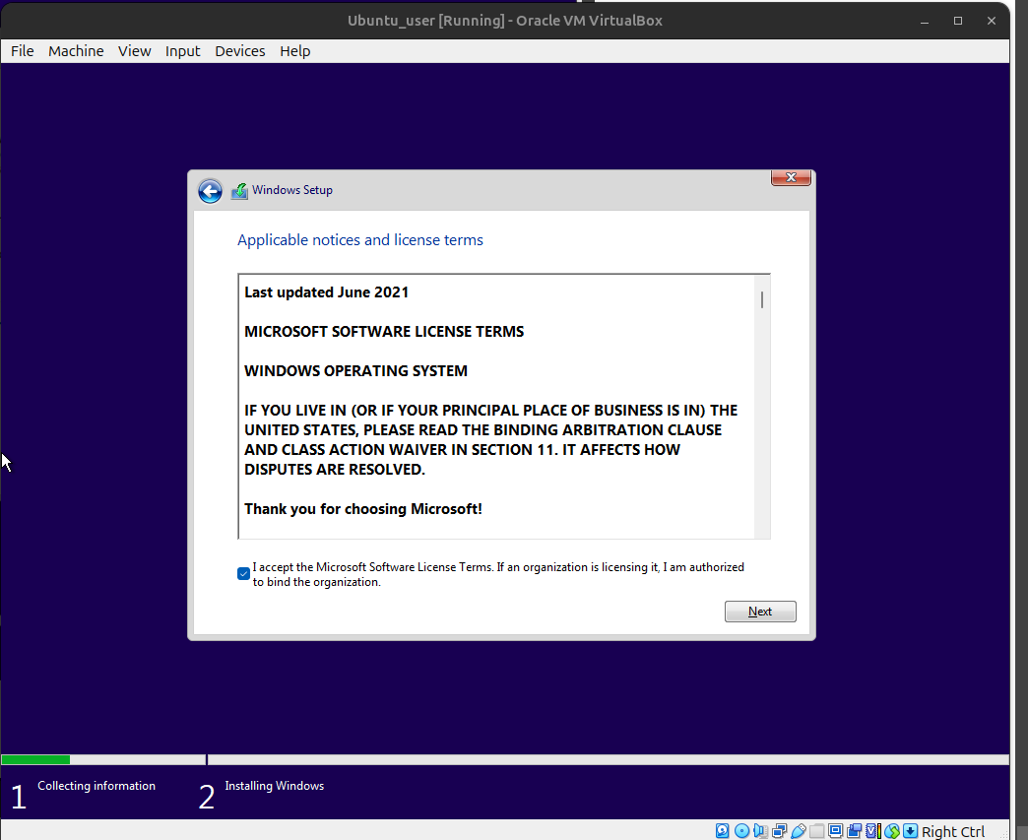Click the 'Last updated June 2021' line

327,292
